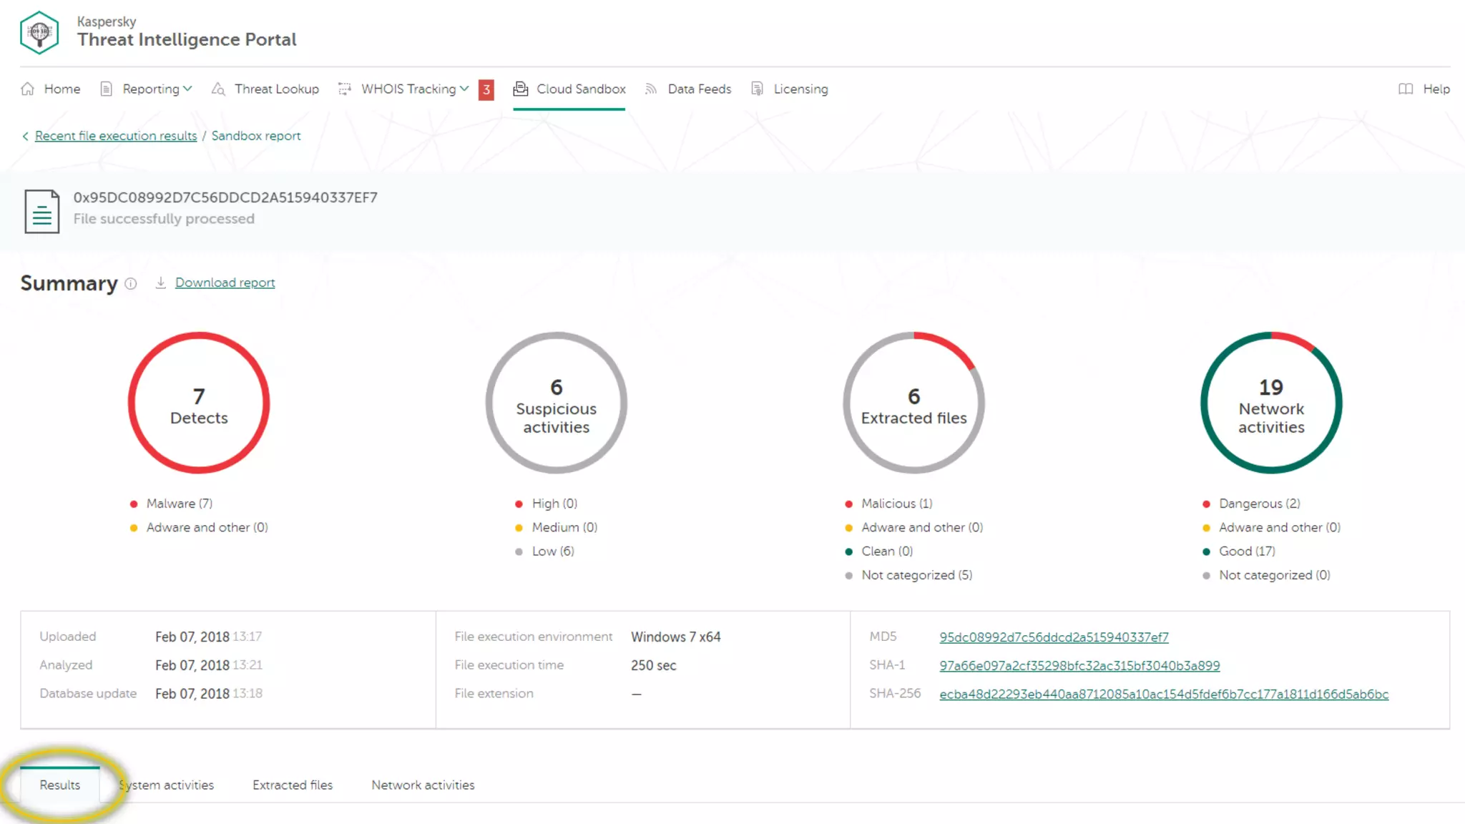1465x824 pixels.
Task: Click the info icon next to Summary
Action: pyautogui.click(x=131, y=283)
